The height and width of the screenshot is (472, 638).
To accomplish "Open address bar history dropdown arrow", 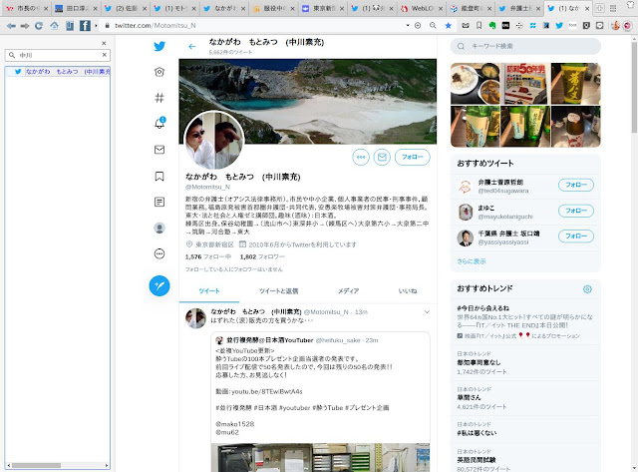I will (408, 26).
